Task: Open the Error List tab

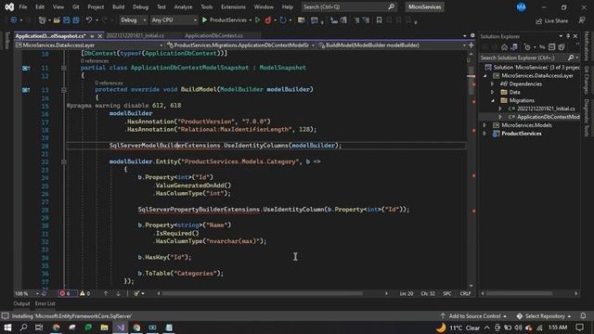Action: (x=45, y=303)
